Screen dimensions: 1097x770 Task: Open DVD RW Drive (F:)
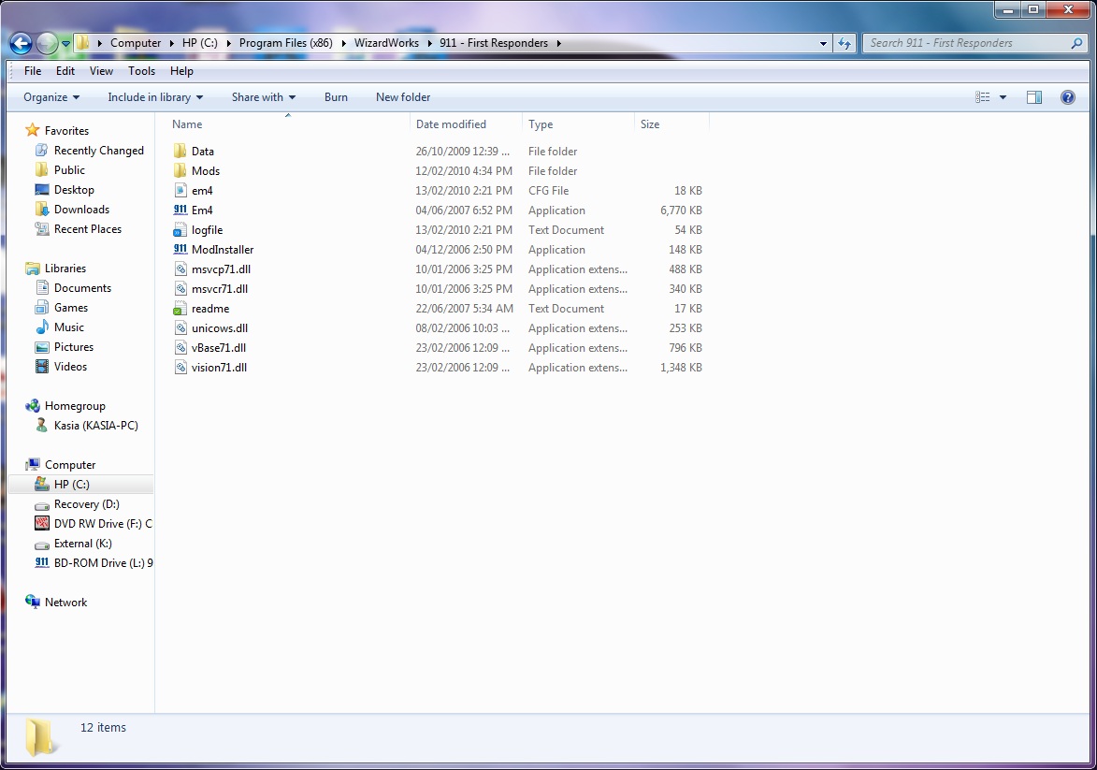coord(103,524)
